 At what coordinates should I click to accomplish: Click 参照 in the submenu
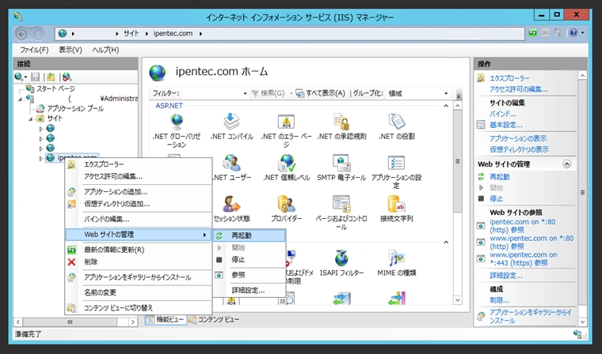pyautogui.click(x=250, y=275)
